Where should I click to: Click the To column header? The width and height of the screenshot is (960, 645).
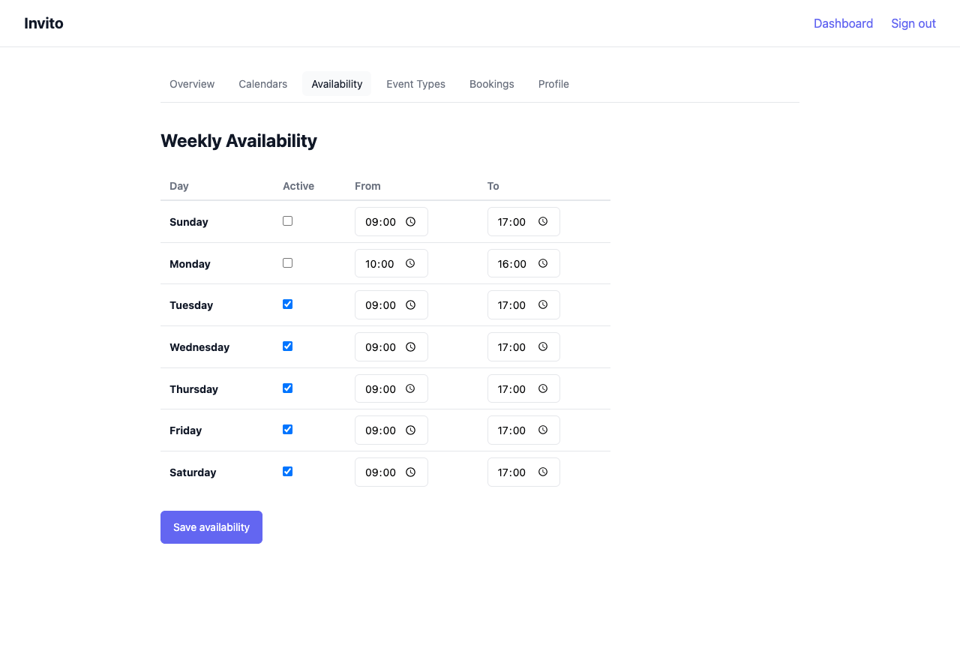click(493, 186)
